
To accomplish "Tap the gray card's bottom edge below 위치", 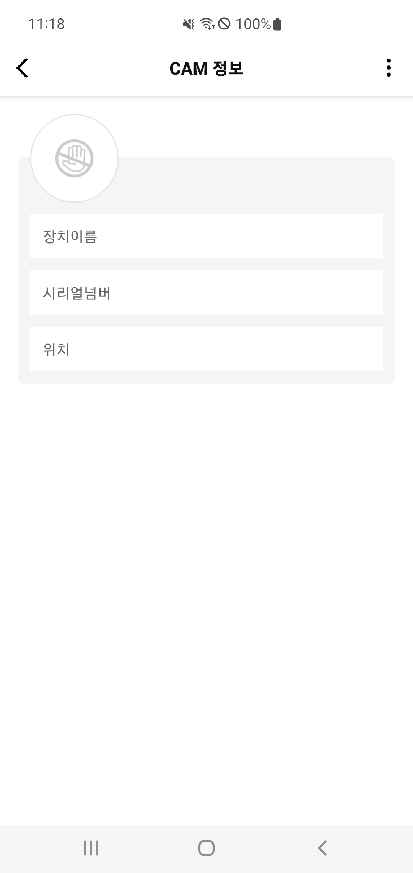I will click(x=206, y=378).
